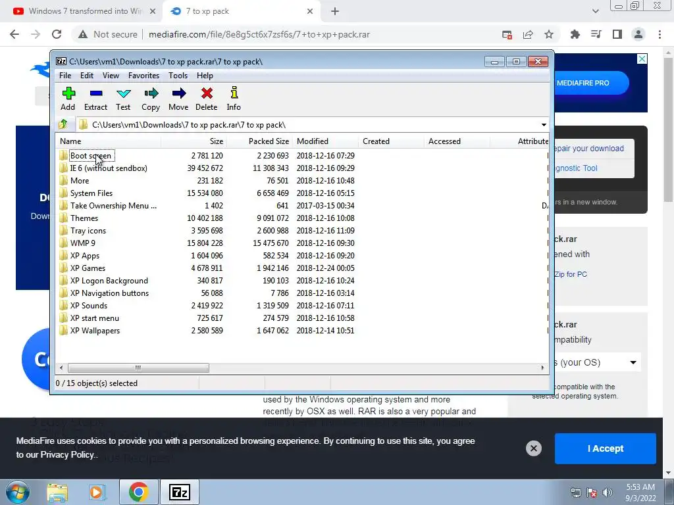Select the Boot screen folder
Image resolution: width=674 pixels, height=505 pixels.
coord(91,156)
